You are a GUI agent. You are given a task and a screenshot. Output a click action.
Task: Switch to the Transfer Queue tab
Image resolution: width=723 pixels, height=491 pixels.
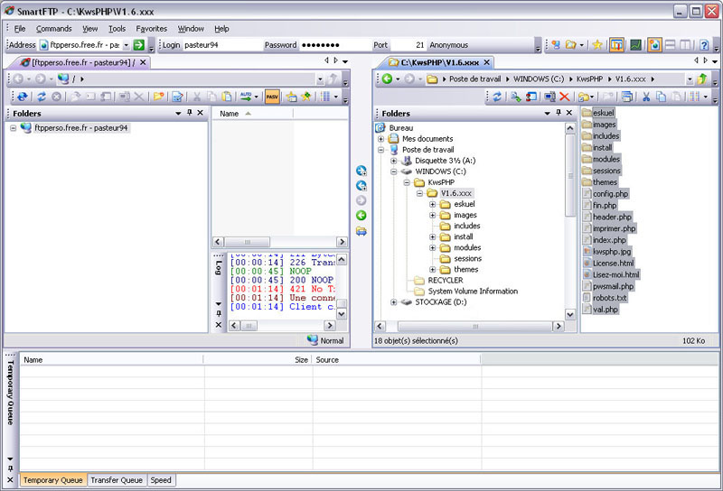pos(117,480)
